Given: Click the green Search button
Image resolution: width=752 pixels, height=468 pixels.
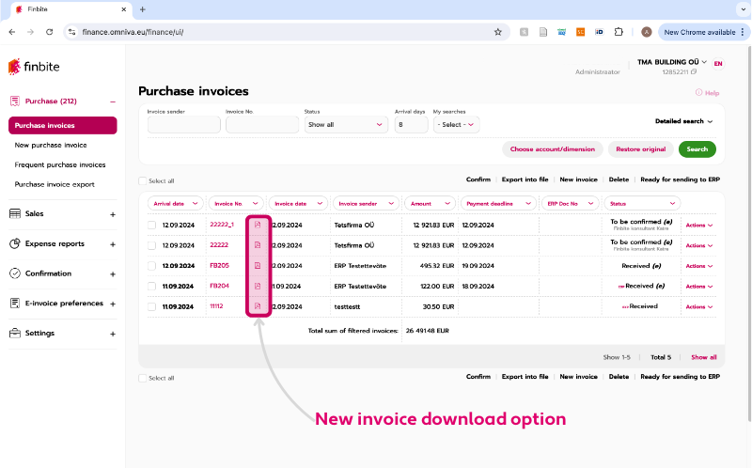Looking at the screenshot, I should (697, 149).
